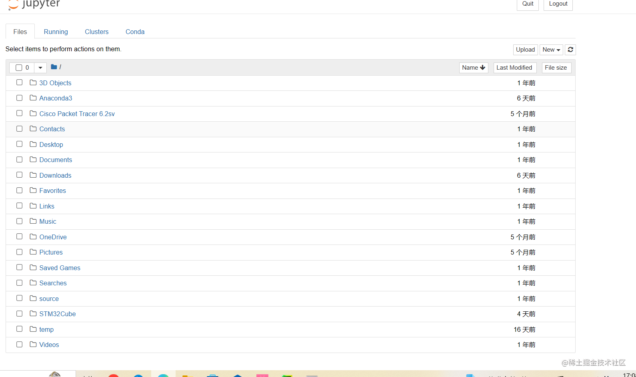Sort by Name column
This screenshot has height=377, width=636.
(x=474, y=68)
